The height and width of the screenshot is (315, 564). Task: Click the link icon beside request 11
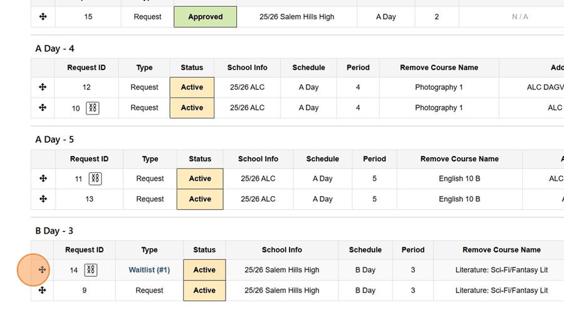pos(95,178)
